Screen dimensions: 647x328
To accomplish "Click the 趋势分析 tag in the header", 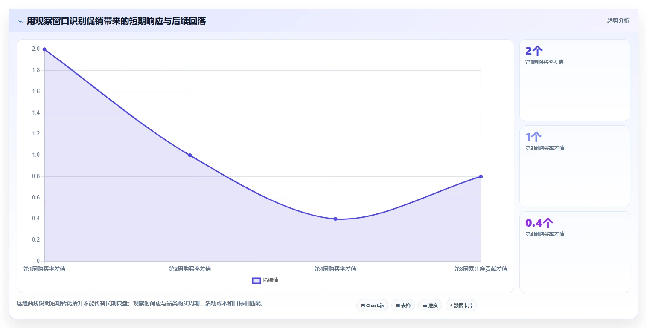I will pyautogui.click(x=618, y=20).
